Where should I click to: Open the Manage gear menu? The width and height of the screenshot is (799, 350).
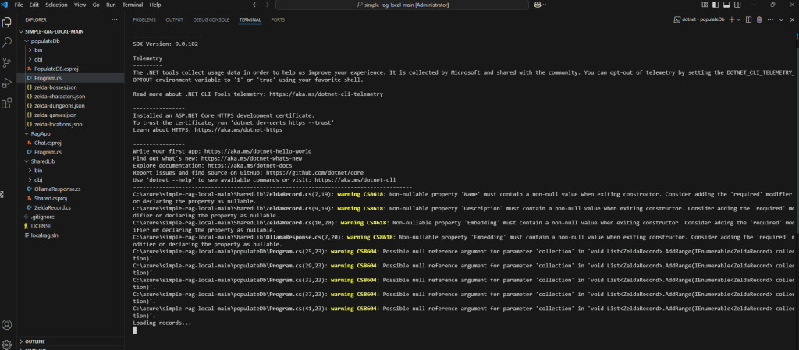6,345
